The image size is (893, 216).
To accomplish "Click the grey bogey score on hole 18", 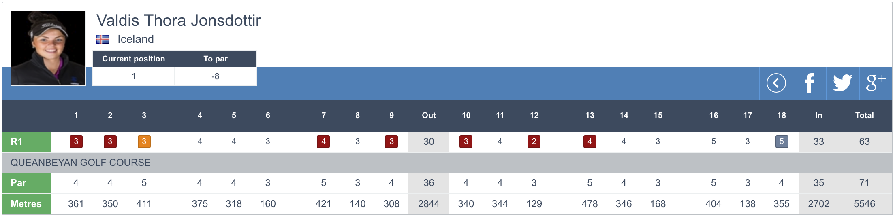I will click(x=781, y=142).
